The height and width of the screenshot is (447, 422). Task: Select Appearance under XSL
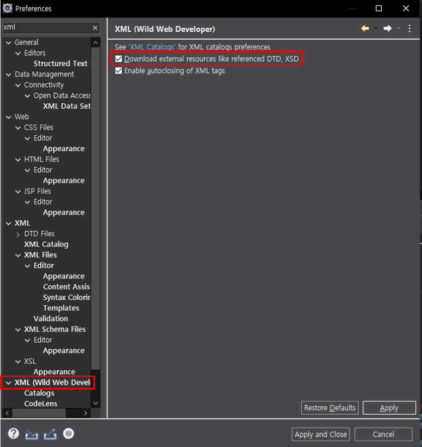[54, 372]
